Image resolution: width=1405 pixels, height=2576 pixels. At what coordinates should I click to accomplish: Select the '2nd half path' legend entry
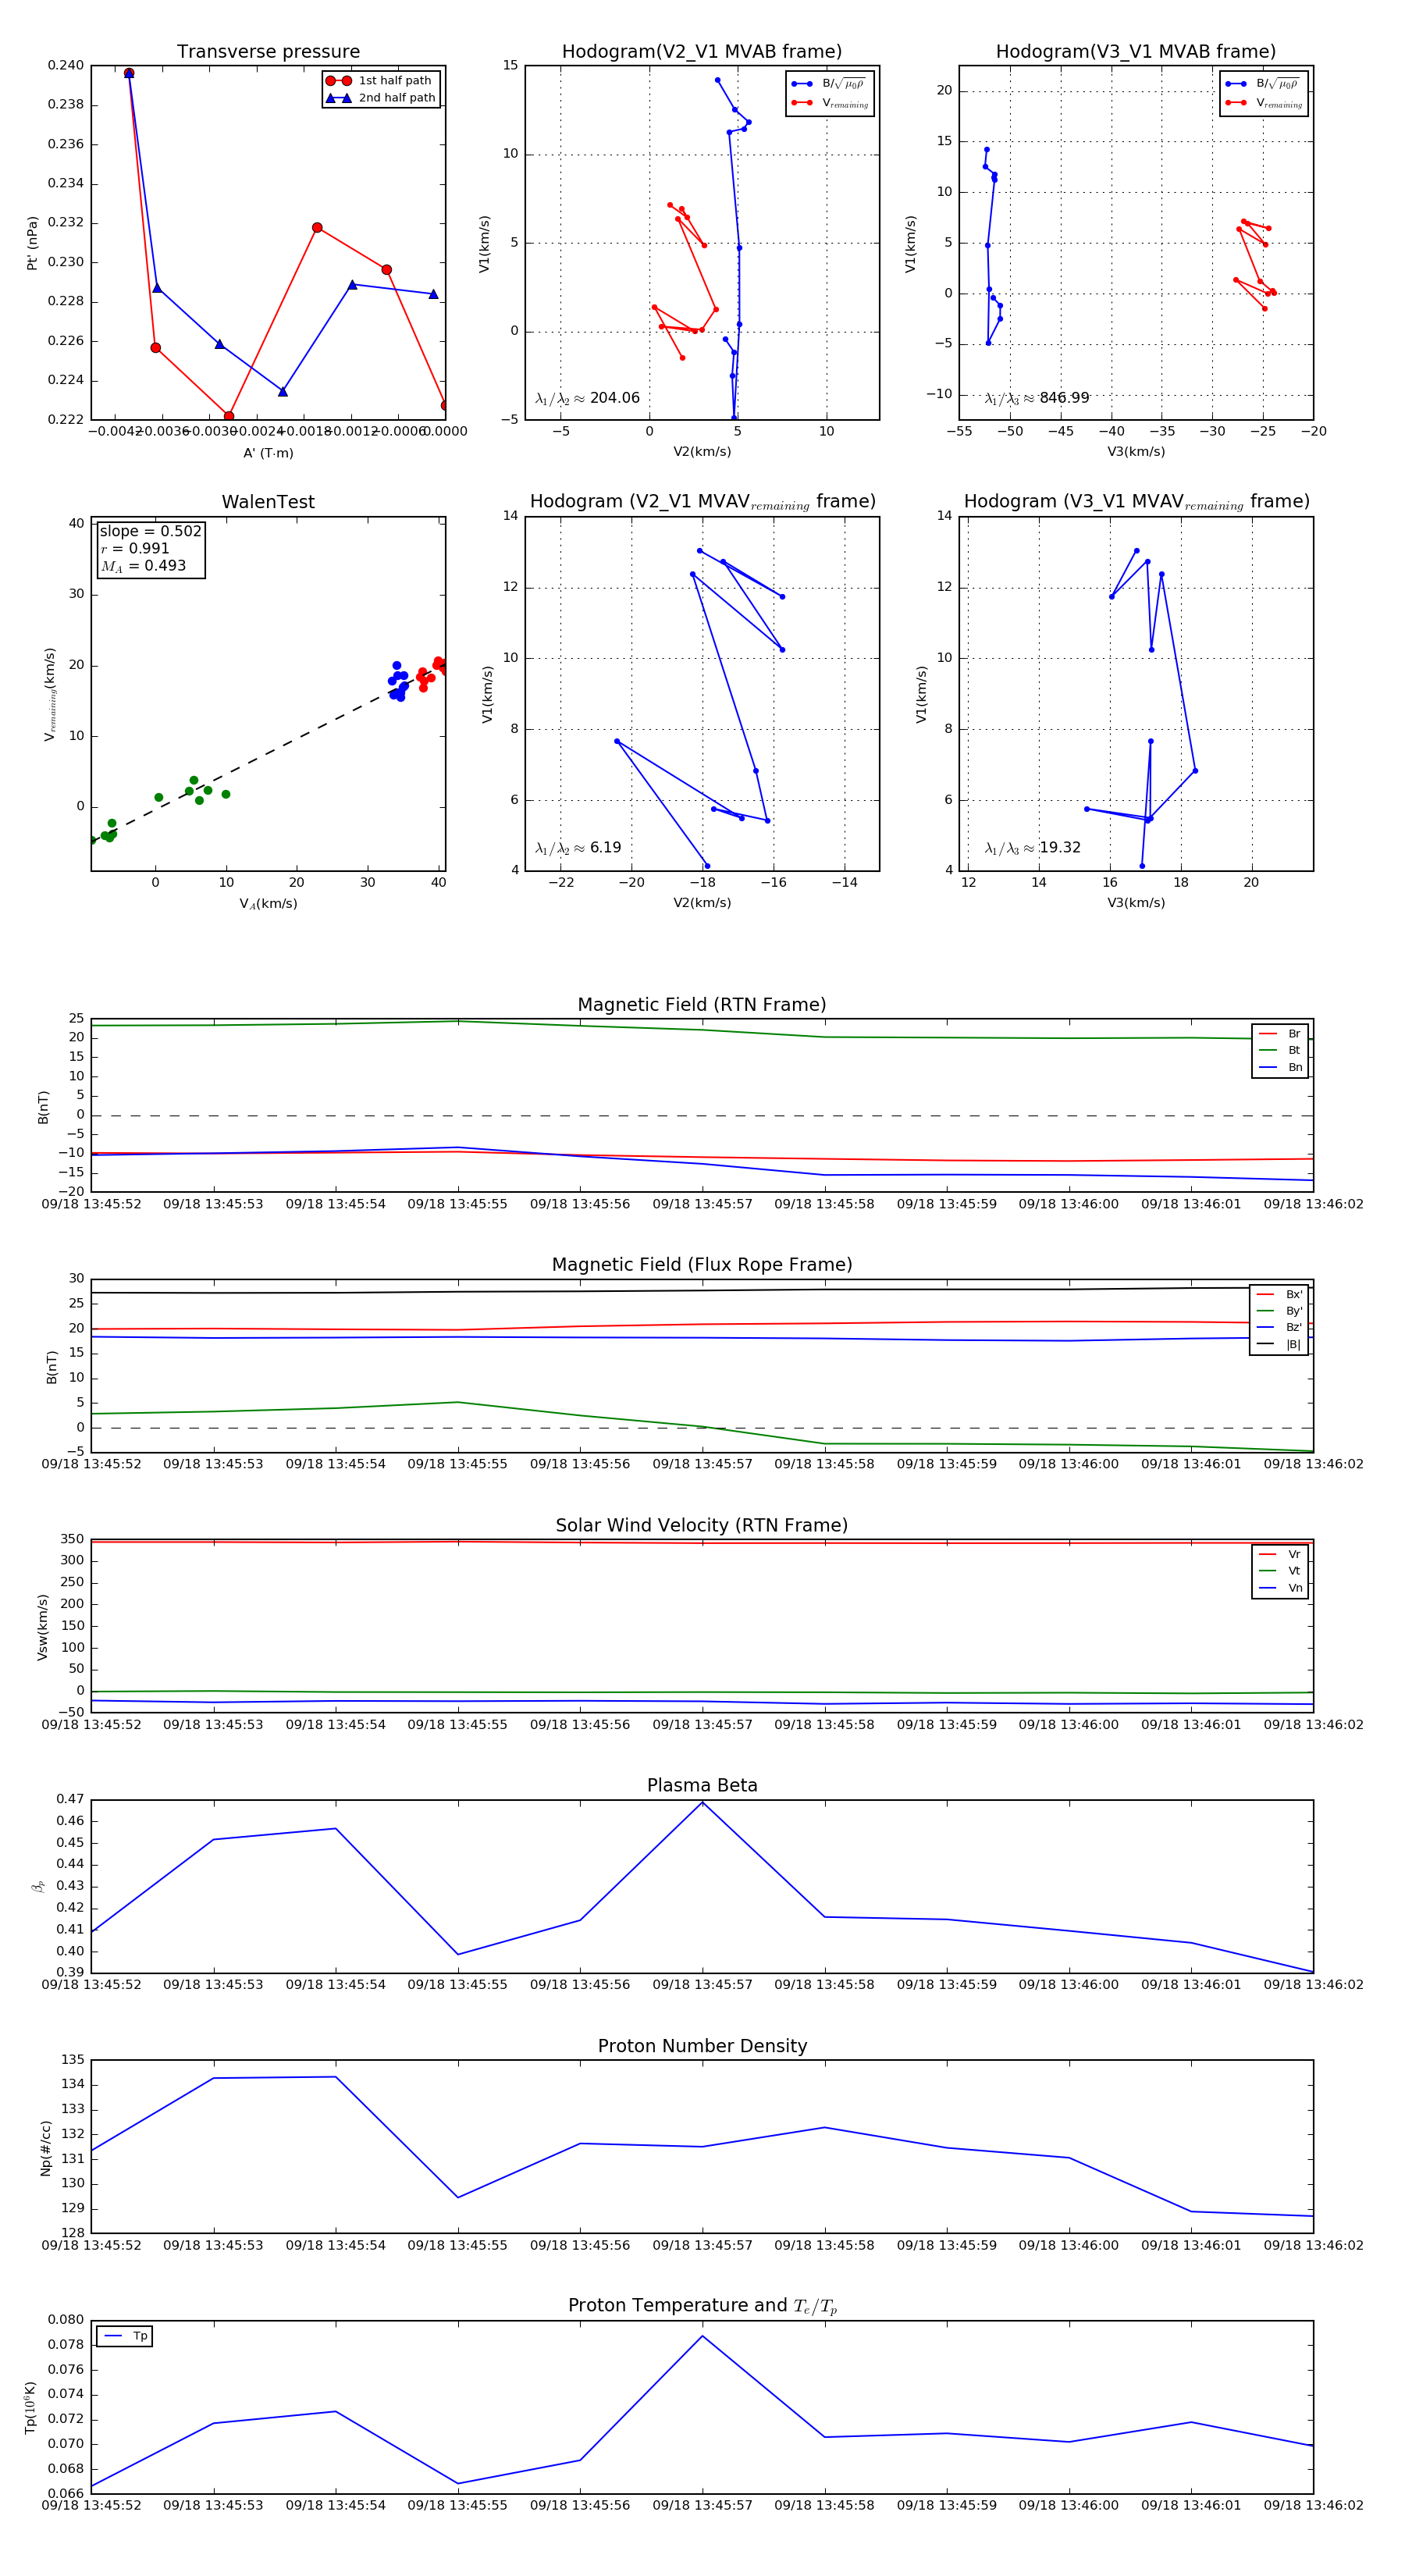[x=380, y=98]
